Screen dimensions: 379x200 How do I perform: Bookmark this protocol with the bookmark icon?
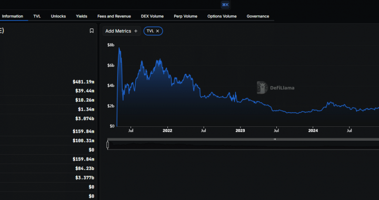(x=92, y=31)
